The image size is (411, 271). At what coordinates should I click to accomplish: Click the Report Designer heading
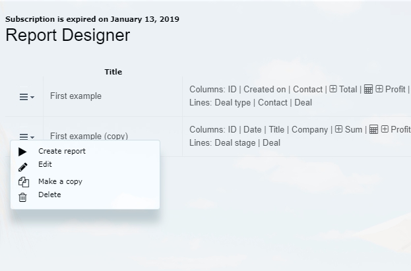[68, 35]
